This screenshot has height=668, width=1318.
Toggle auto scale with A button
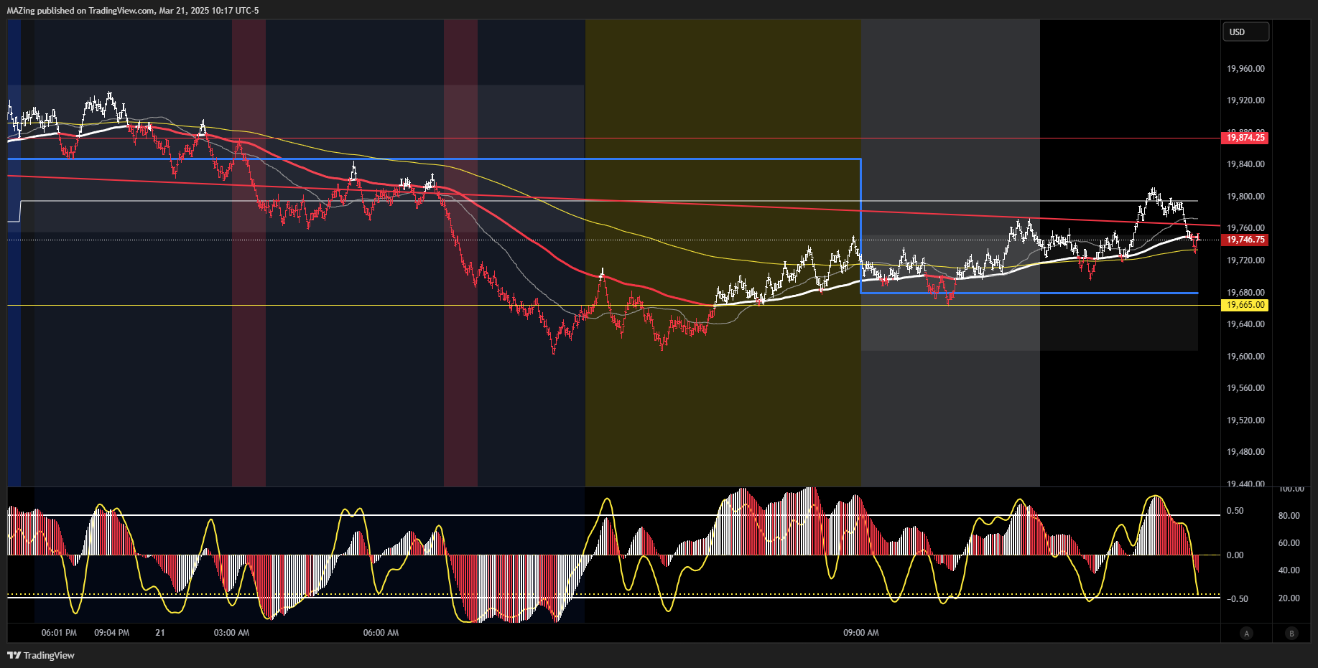[1246, 633]
